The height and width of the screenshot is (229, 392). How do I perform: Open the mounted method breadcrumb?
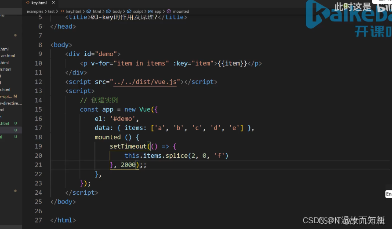tap(181, 11)
